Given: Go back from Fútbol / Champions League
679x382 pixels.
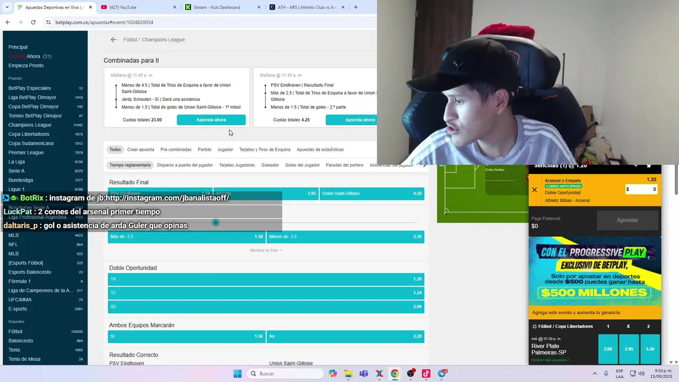Looking at the screenshot, I should [114, 40].
